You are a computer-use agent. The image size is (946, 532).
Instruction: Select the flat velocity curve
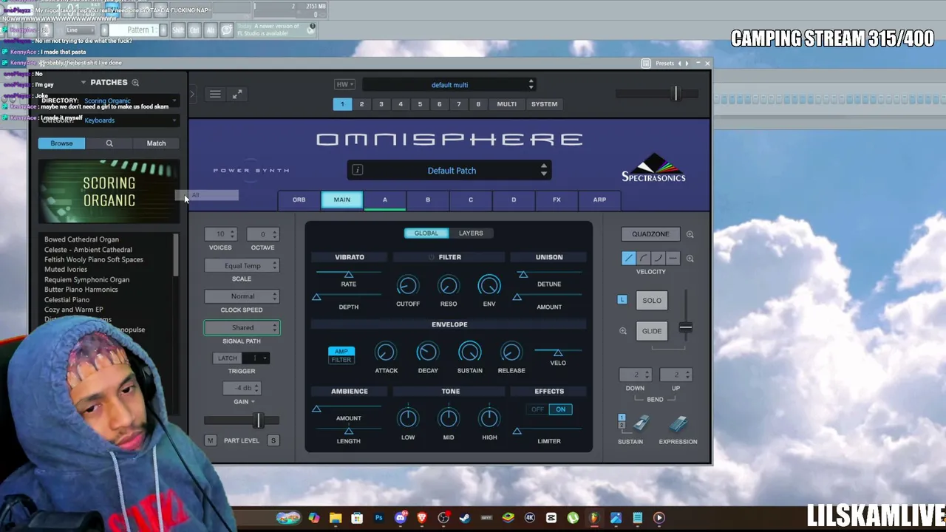(x=673, y=258)
